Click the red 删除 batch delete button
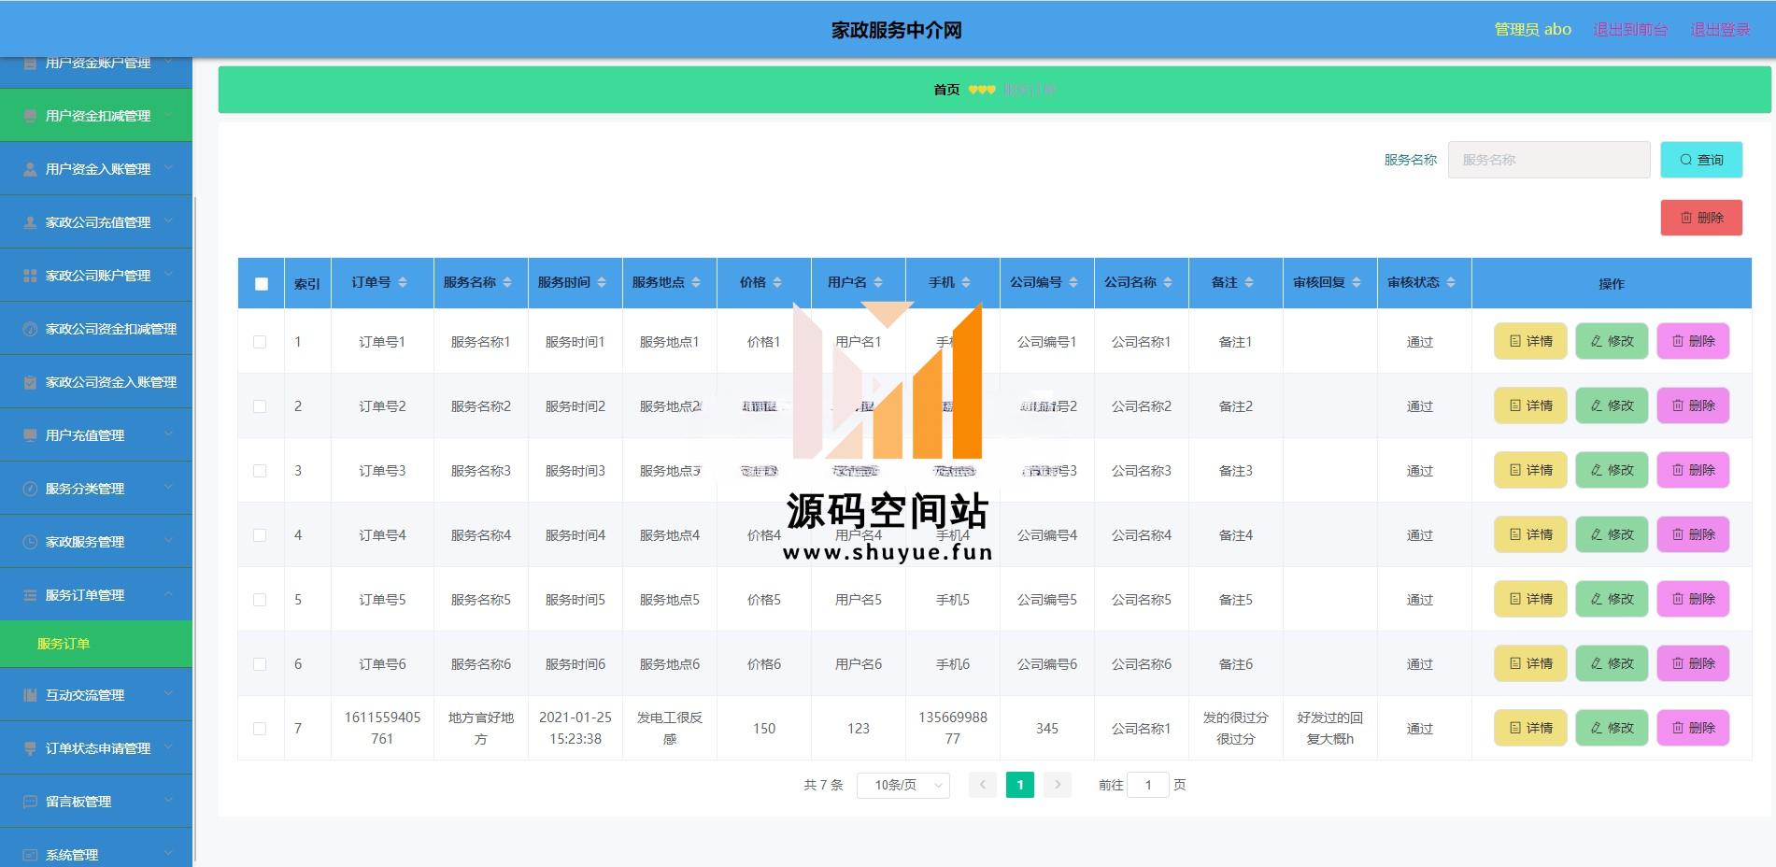This screenshot has width=1776, height=867. (x=1700, y=218)
